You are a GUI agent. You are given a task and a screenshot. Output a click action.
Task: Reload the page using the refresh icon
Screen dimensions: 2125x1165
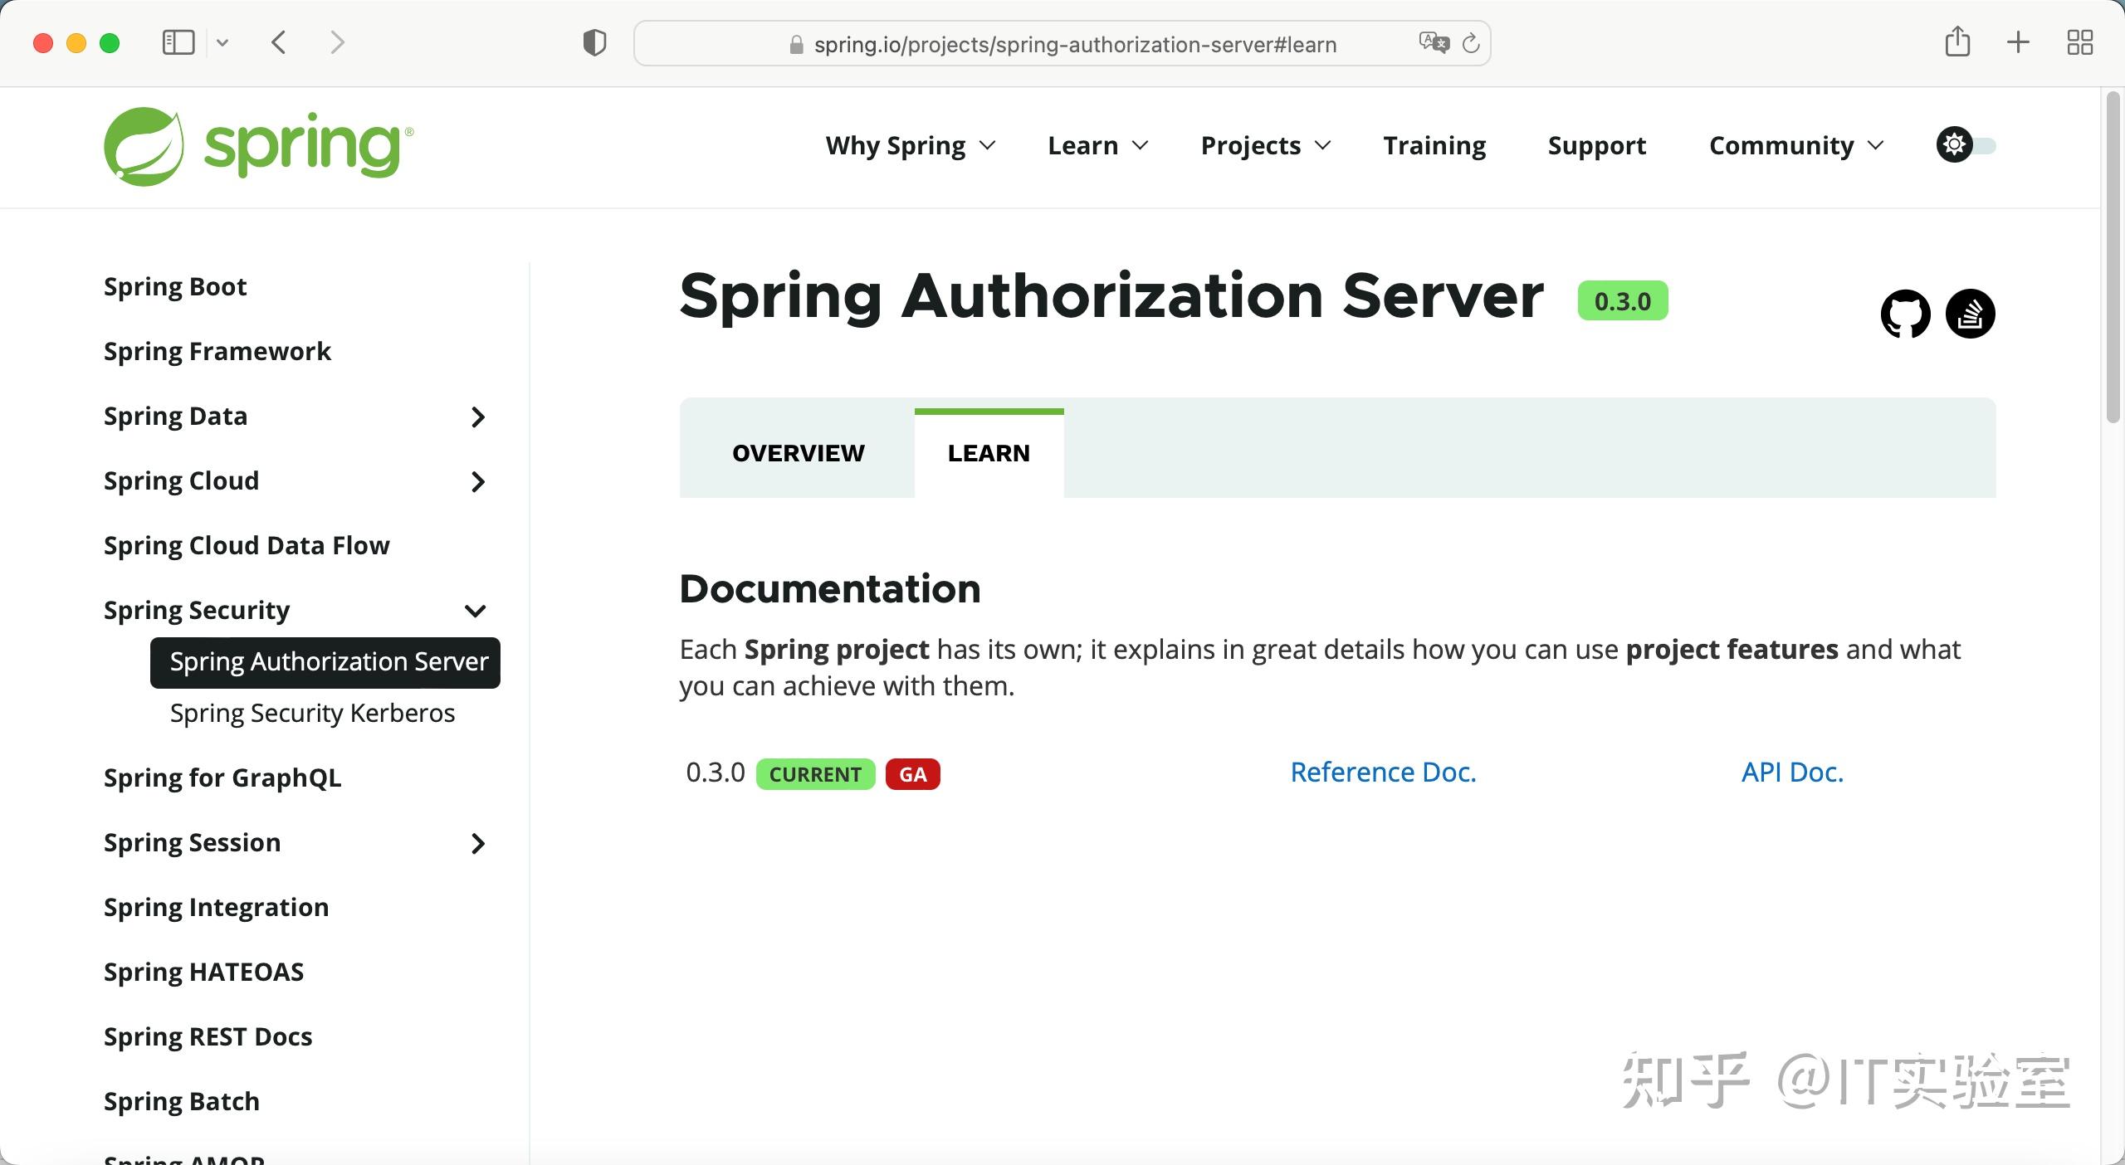coord(1472,43)
